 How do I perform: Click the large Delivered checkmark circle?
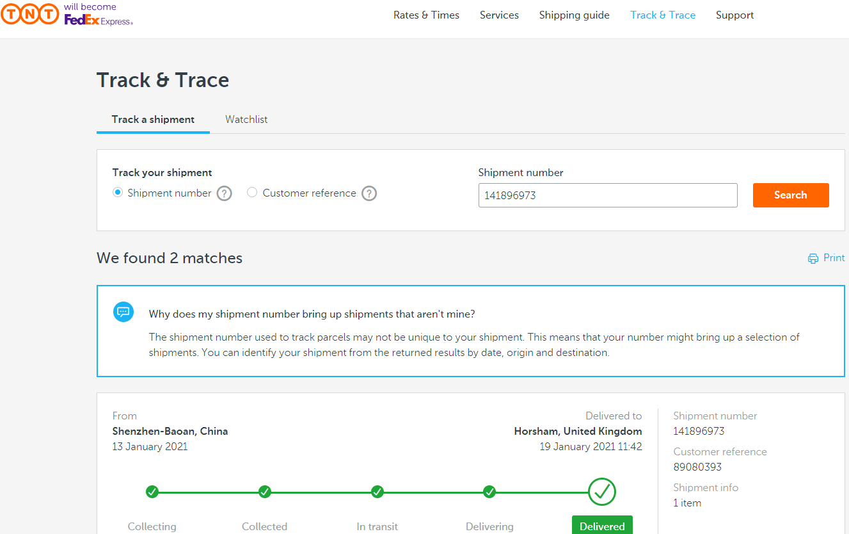point(601,492)
